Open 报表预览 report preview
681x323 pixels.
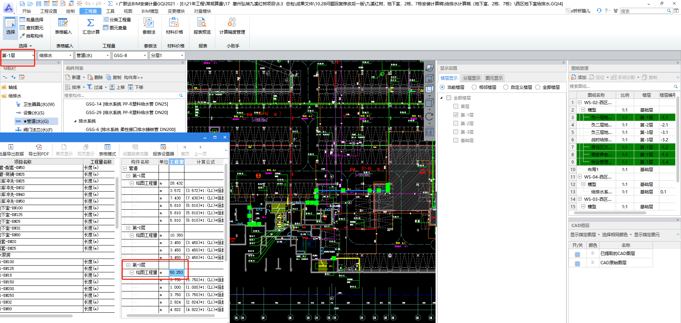pos(202,26)
